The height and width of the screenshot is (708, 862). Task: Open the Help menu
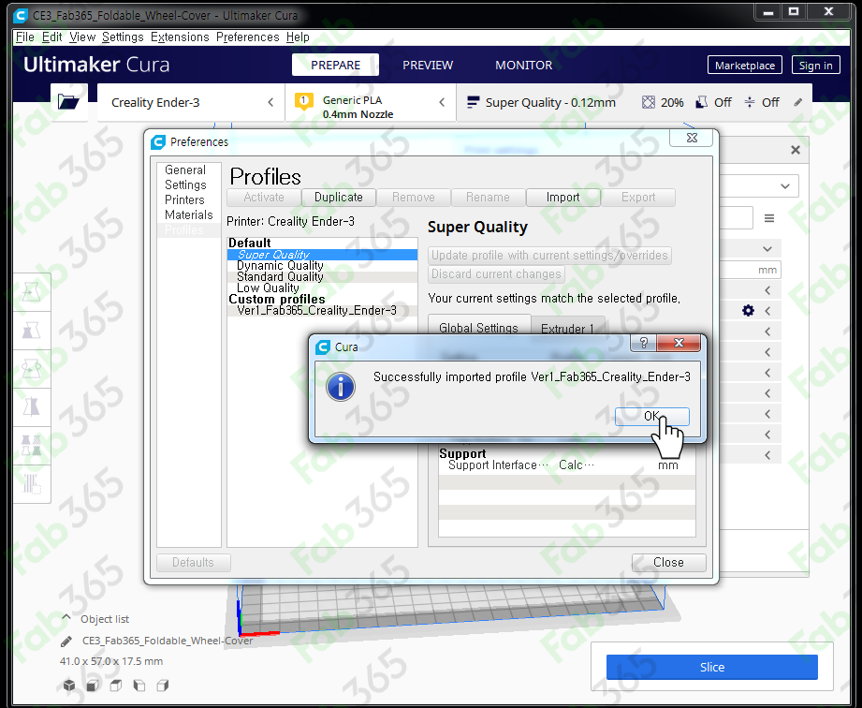pos(298,37)
